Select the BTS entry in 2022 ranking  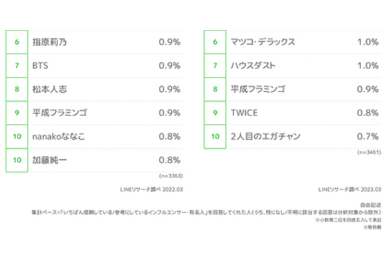tap(40, 66)
